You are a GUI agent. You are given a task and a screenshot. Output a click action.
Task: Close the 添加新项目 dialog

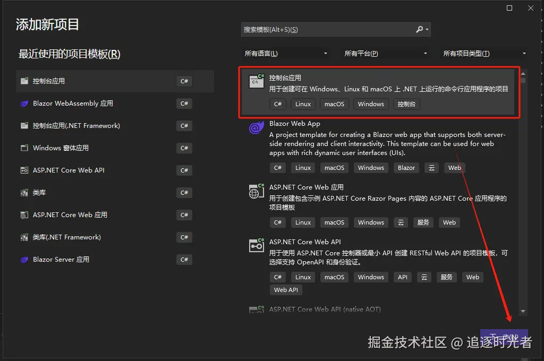pos(531,8)
